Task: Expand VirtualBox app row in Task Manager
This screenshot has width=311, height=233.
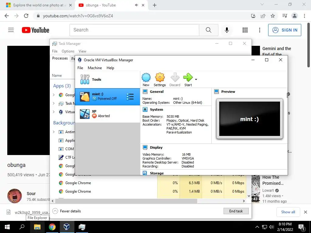Action: [54, 112]
